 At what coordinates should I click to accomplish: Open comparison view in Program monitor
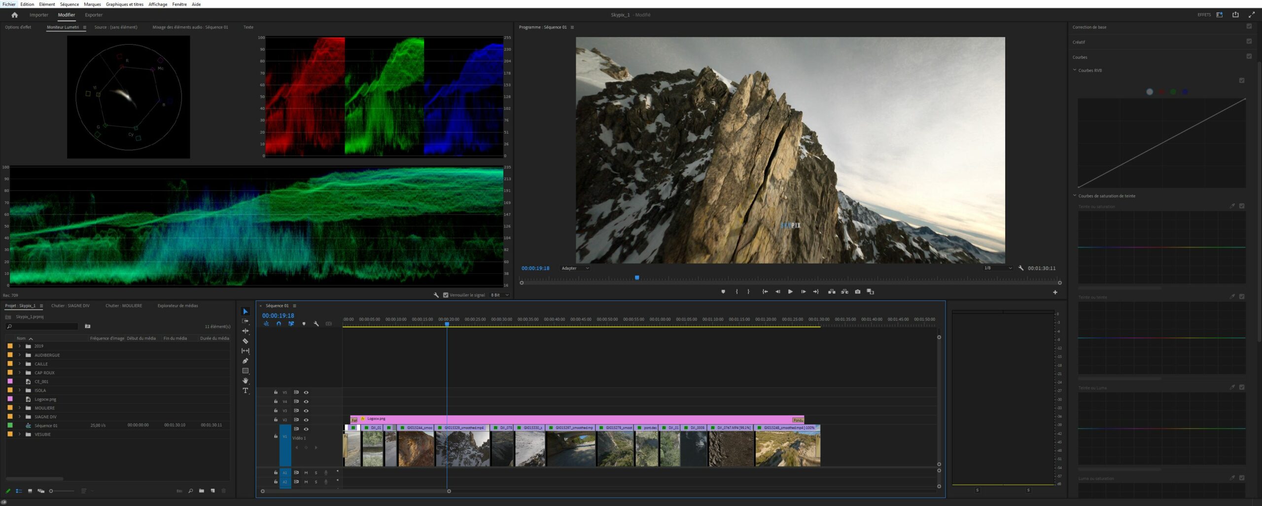tap(871, 292)
